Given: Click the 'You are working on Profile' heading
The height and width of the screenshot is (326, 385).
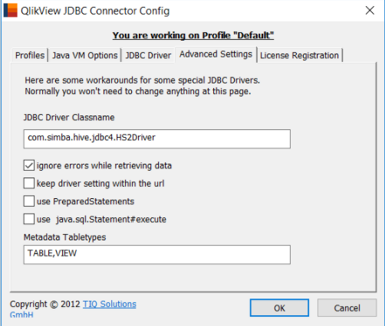Looking at the screenshot, I should coord(193,35).
